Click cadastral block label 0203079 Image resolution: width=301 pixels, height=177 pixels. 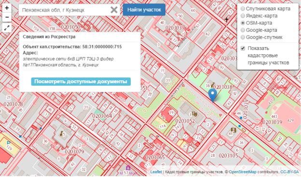click(74, 152)
